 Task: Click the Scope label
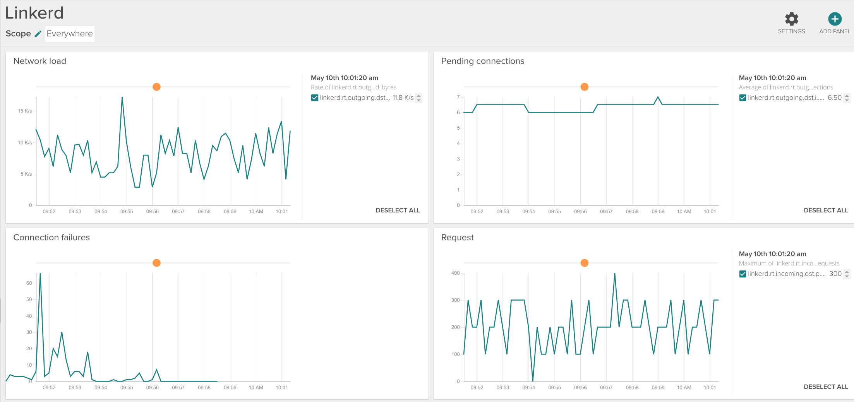pyautogui.click(x=18, y=34)
